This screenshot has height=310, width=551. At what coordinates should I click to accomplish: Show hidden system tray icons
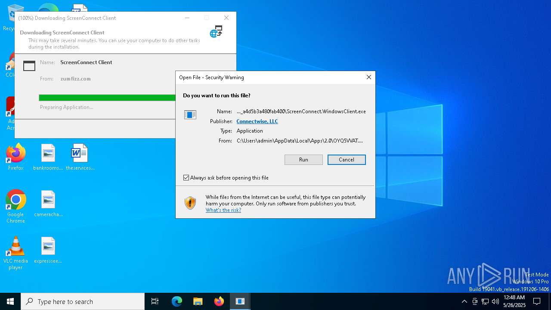(x=464, y=301)
